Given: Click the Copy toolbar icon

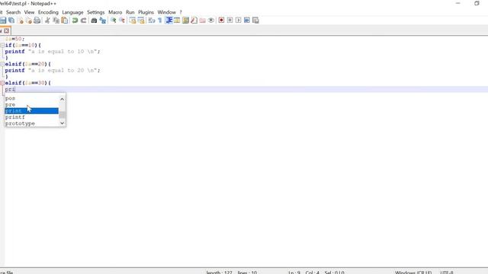Looking at the screenshot, I should click(x=56, y=21).
